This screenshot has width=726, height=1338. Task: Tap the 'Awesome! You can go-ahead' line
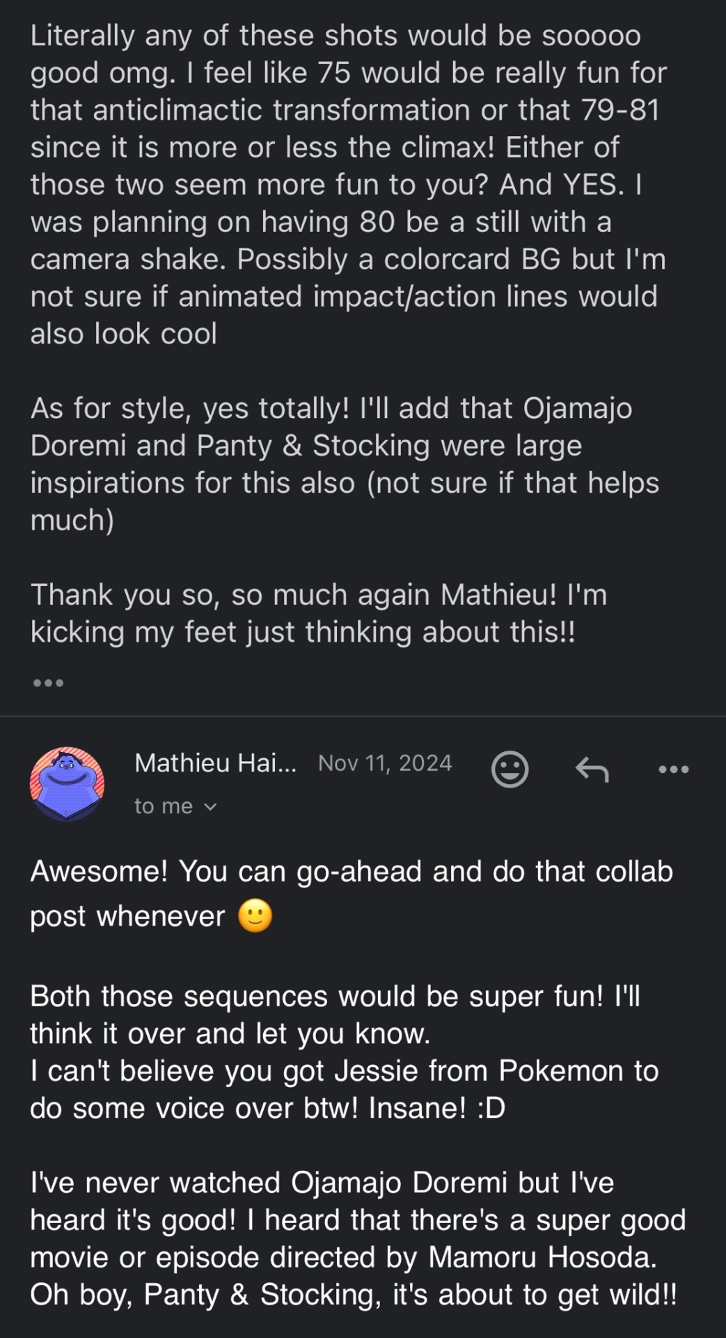[x=352, y=871]
